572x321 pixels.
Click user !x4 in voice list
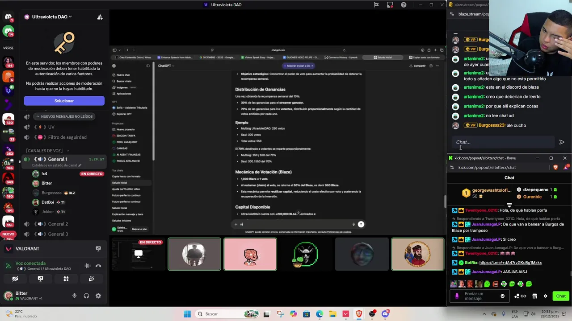[x=44, y=174]
